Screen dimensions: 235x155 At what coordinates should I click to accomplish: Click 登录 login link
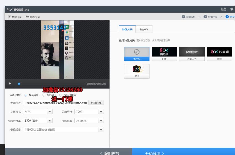pos(223,10)
